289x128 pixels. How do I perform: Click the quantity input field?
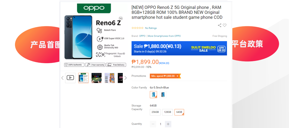coord(160,124)
